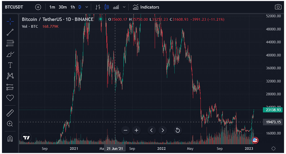Click the US flag events icon
286x154 pixels.
255,140
